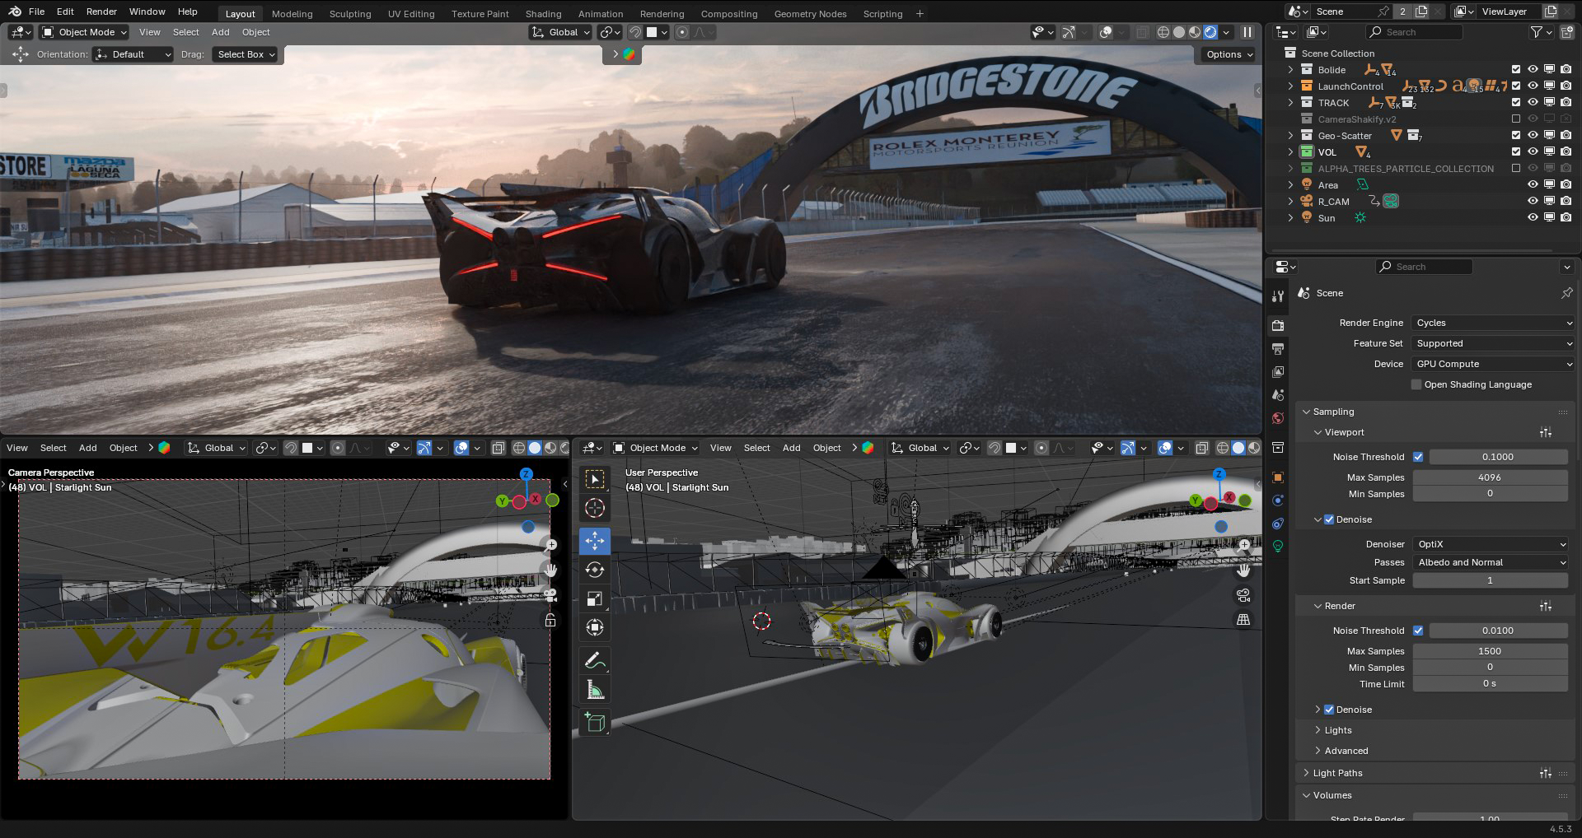Select the Cursor tool in lower-right viewport
Screen dimensions: 1582x838
(595, 508)
